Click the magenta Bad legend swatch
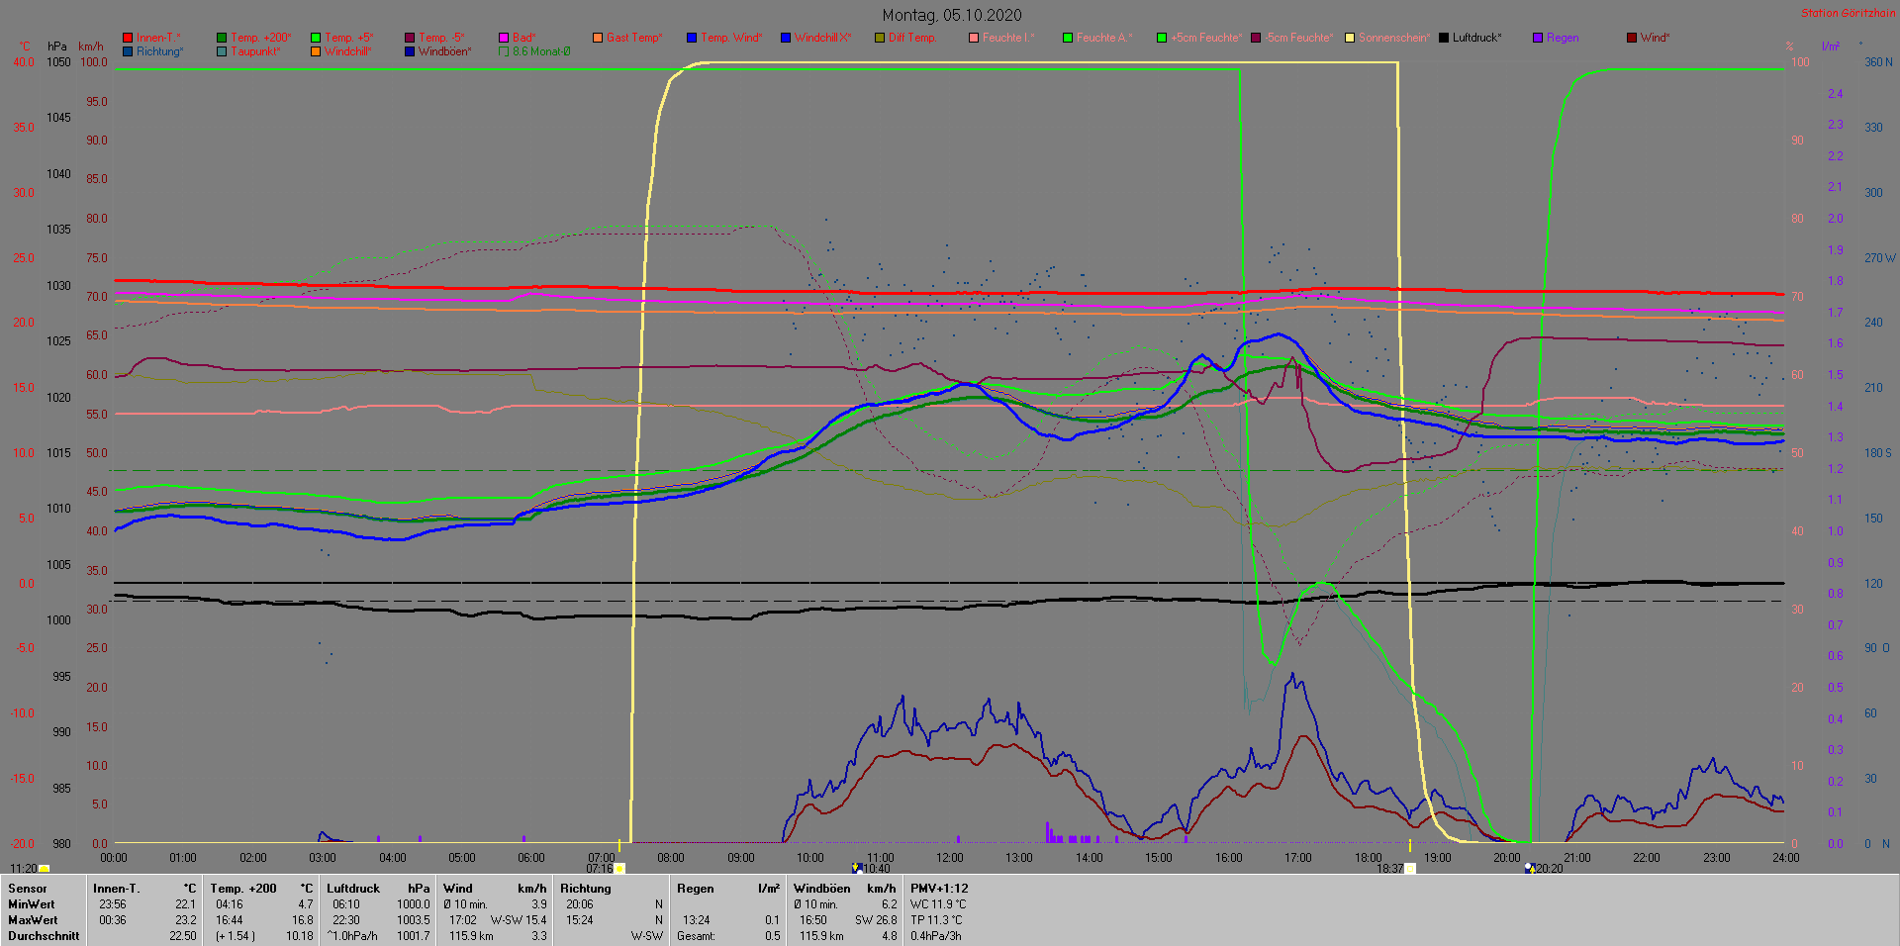Screen dimensions: 1900x946 [x=504, y=38]
